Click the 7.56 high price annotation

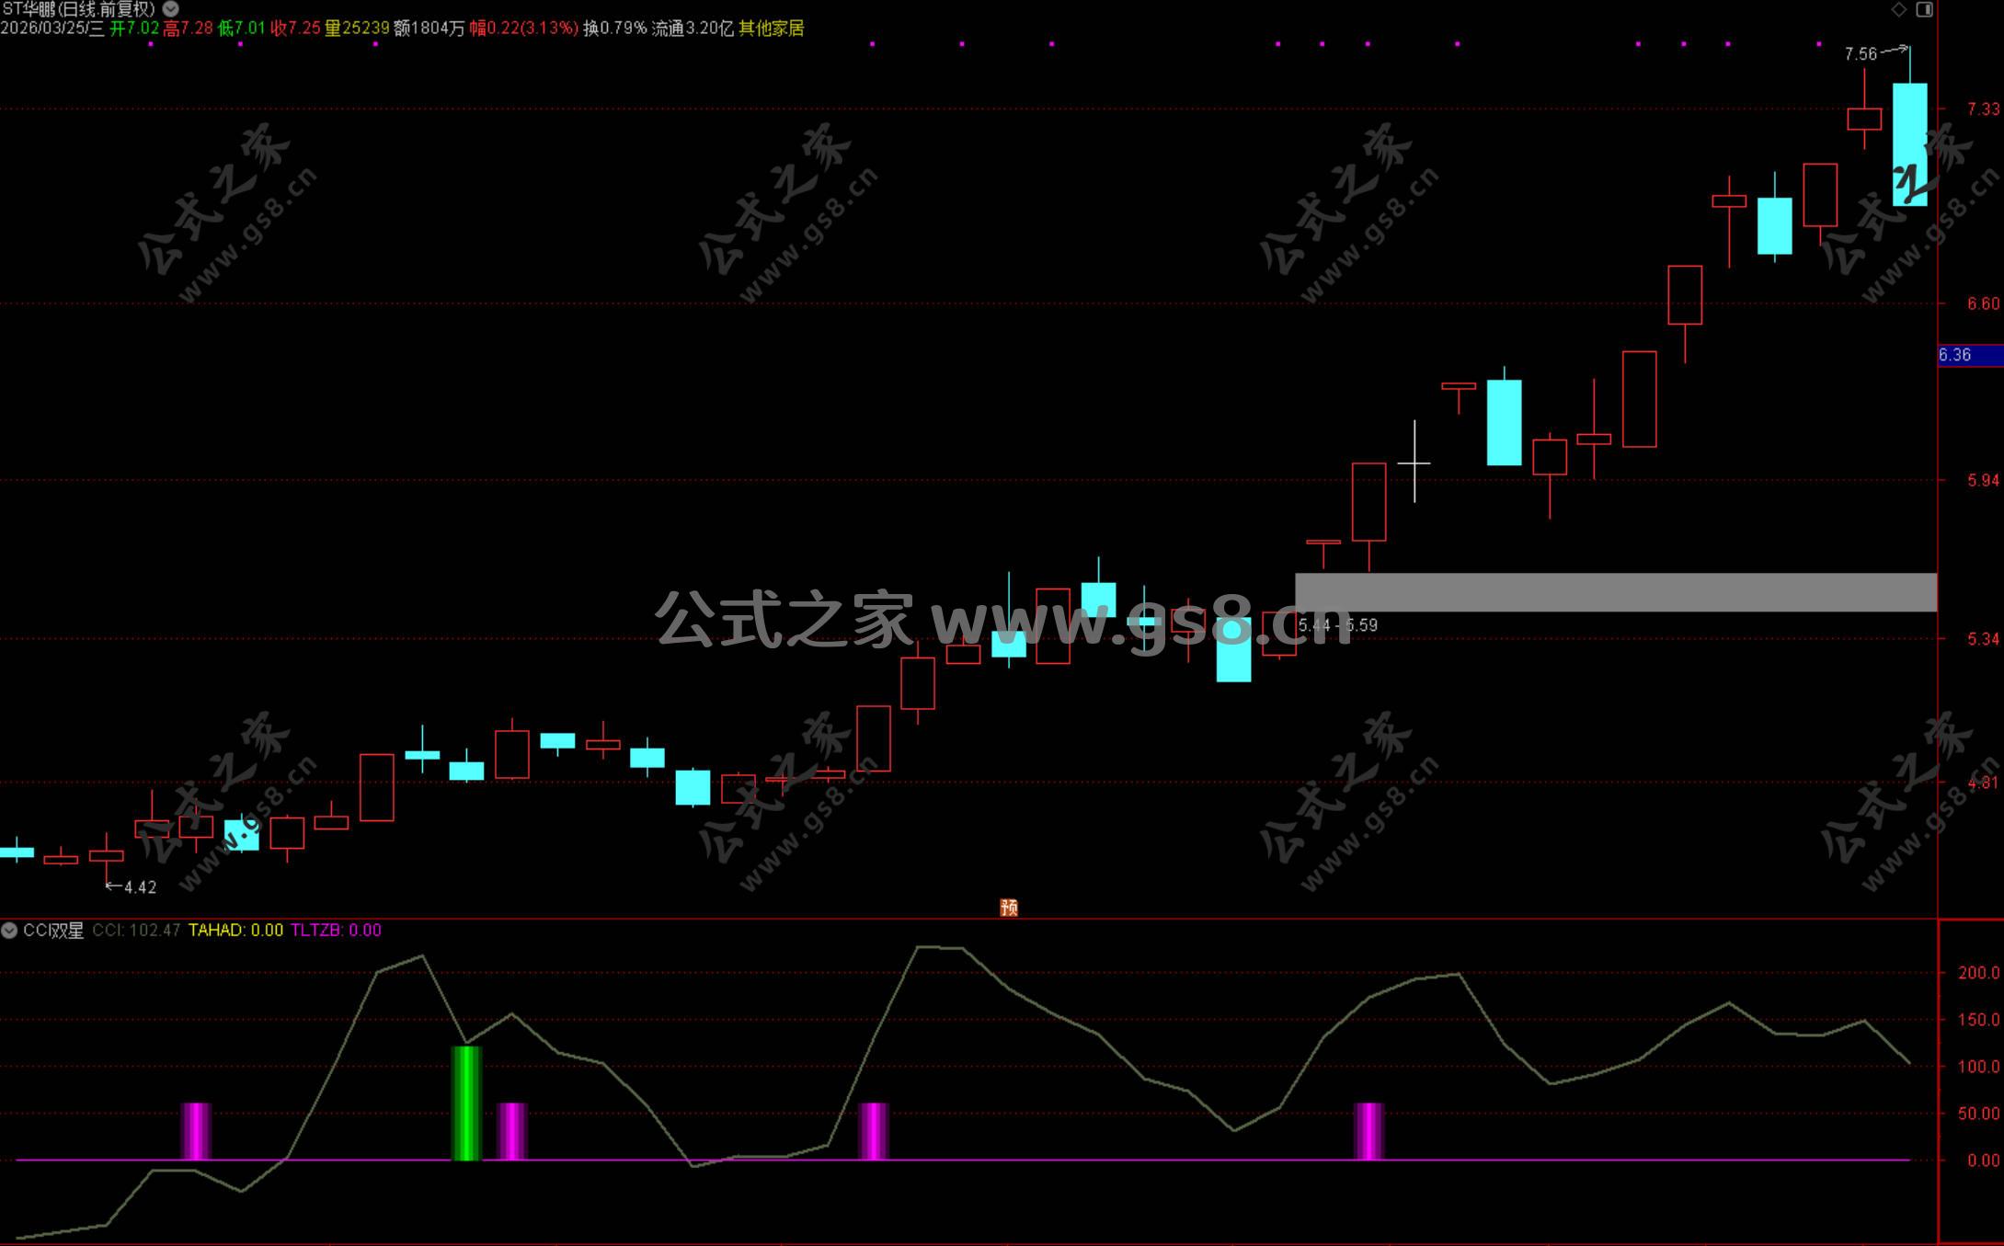[x=1861, y=54]
